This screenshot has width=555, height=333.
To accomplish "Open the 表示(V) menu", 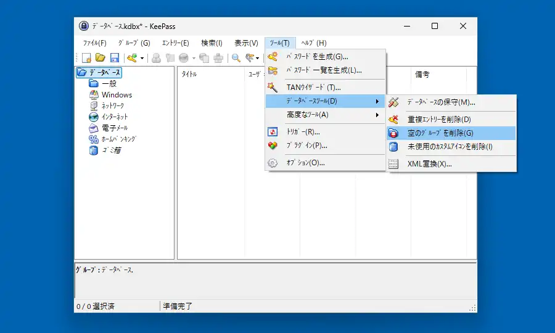I will 246,43.
